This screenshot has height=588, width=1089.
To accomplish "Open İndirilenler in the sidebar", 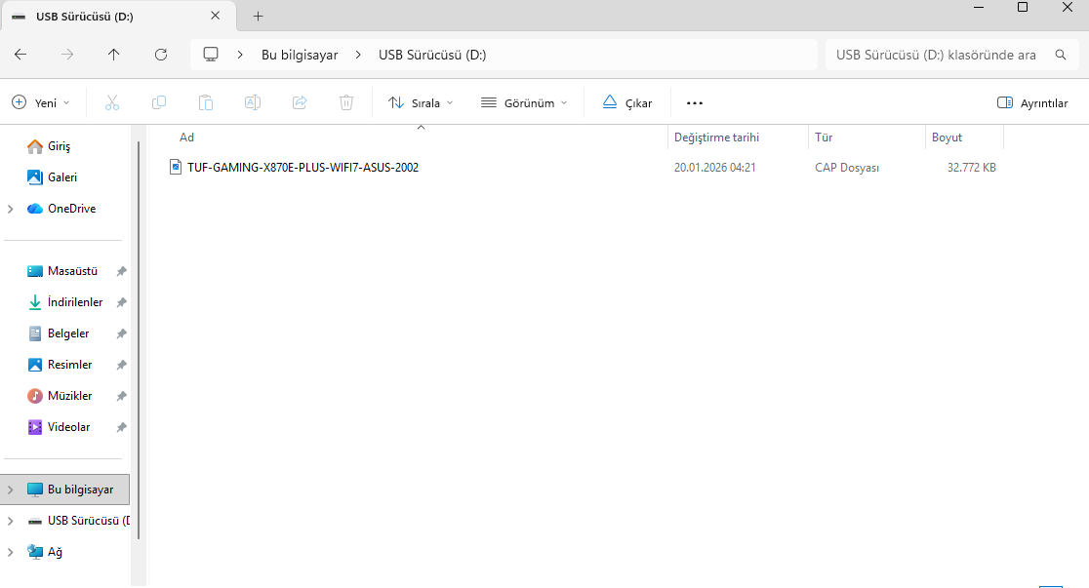I will [x=75, y=302].
